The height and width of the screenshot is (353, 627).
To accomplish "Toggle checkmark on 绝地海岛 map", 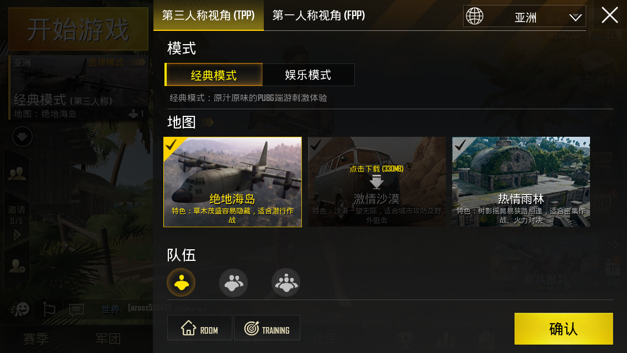I will [x=171, y=145].
